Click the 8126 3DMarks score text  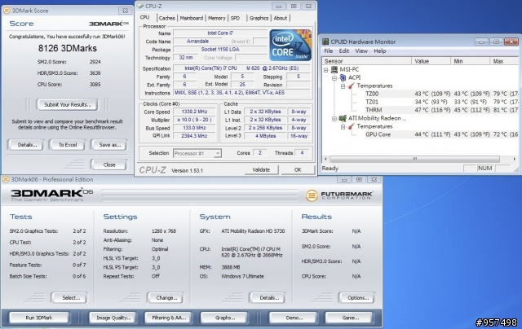click(x=67, y=48)
